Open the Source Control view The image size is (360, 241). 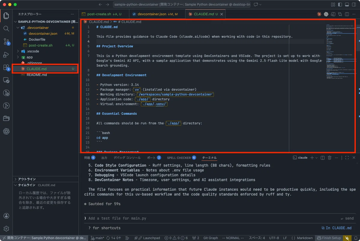(6, 42)
